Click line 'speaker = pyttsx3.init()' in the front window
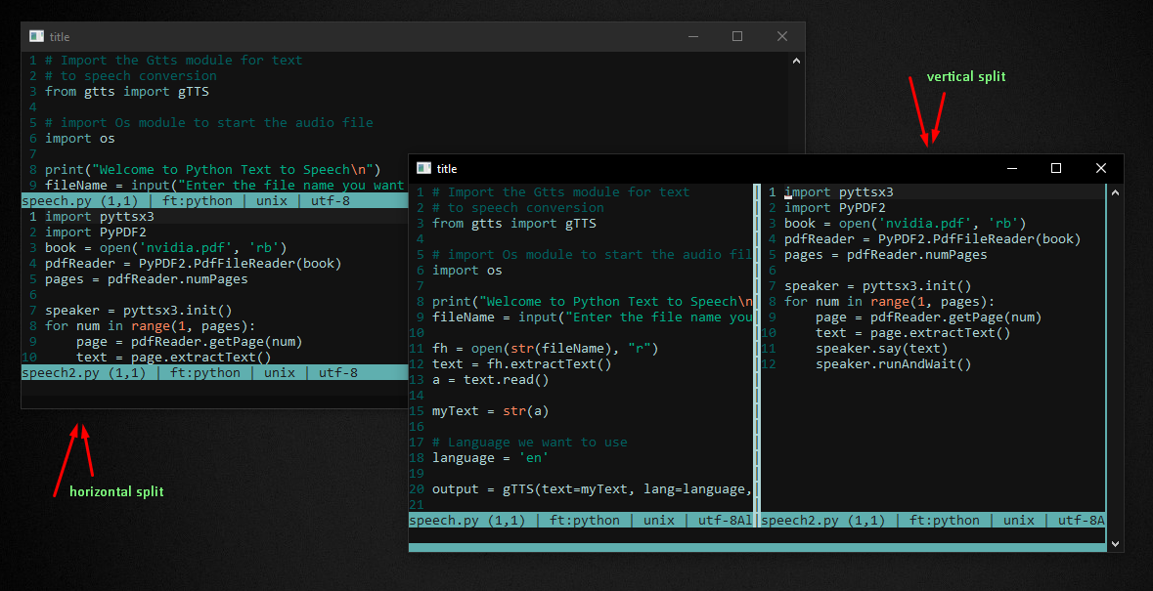 878,286
